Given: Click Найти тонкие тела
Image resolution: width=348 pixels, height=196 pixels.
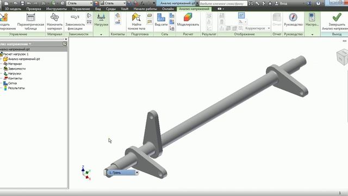Looking at the screenshot, I should (x=136, y=22).
